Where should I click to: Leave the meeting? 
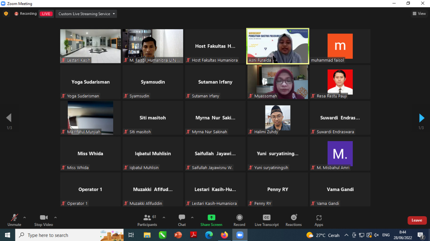(417, 220)
